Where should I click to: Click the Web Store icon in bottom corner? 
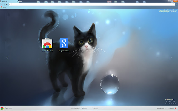pos(175,109)
